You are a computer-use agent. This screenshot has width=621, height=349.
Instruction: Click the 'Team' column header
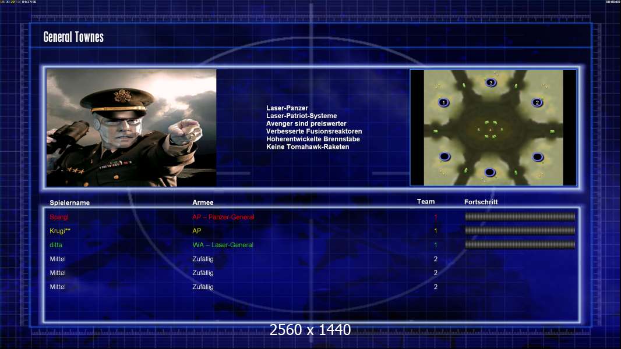point(426,202)
